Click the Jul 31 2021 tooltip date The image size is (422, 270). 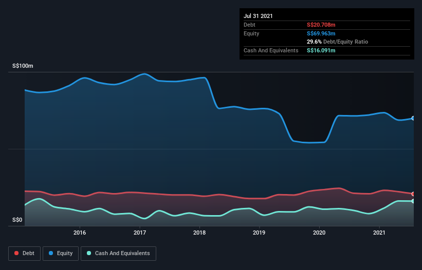258,16
